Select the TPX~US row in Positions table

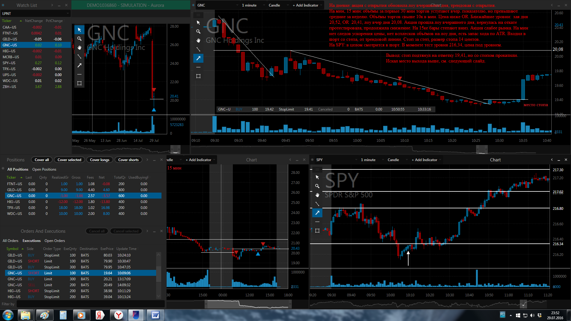click(x=83, y=208)
